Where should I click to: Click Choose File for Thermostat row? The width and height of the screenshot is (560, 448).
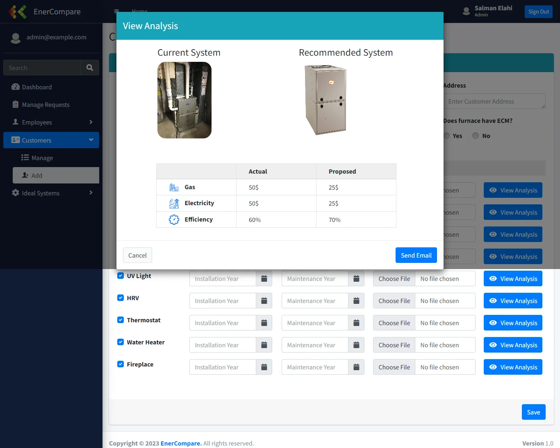[394, 323]
